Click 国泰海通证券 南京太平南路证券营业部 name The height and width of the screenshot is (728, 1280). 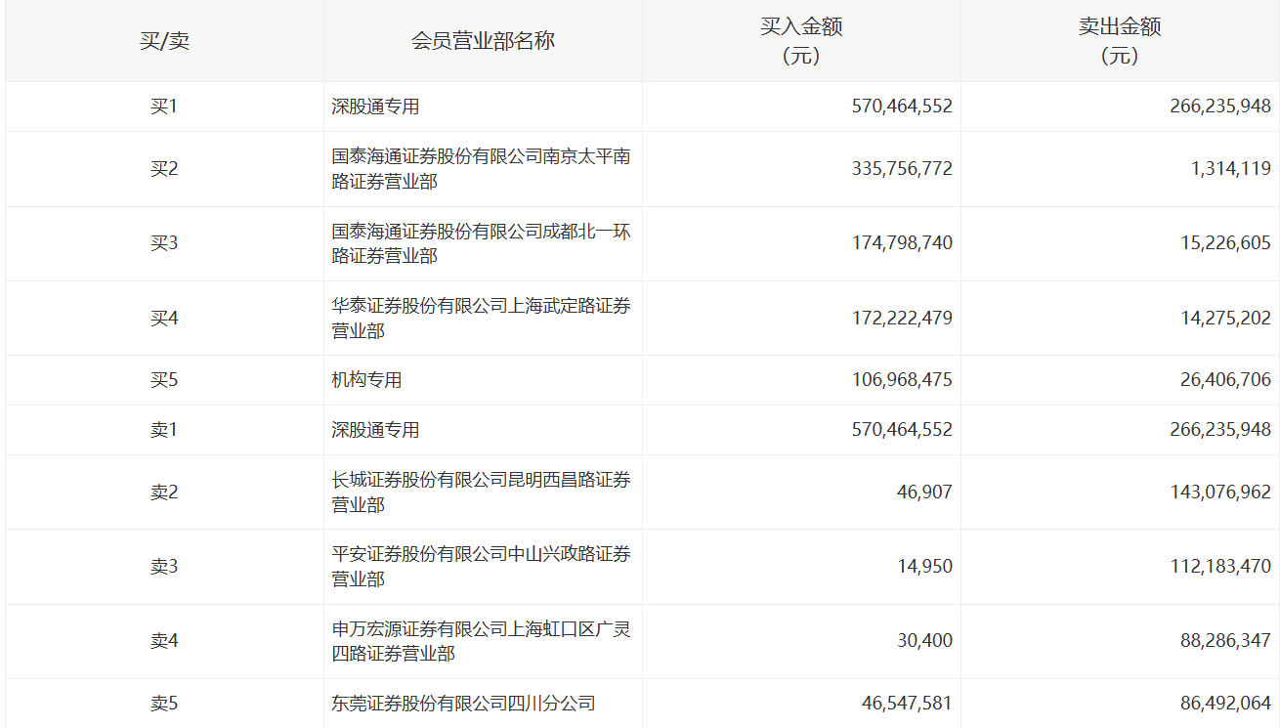(481, 169)
